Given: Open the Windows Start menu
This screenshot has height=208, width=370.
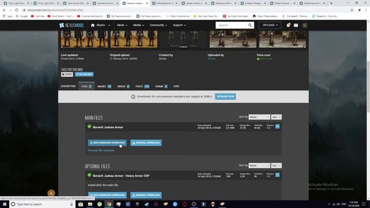Looking at the screenshot, I should (x=5, y=204).
